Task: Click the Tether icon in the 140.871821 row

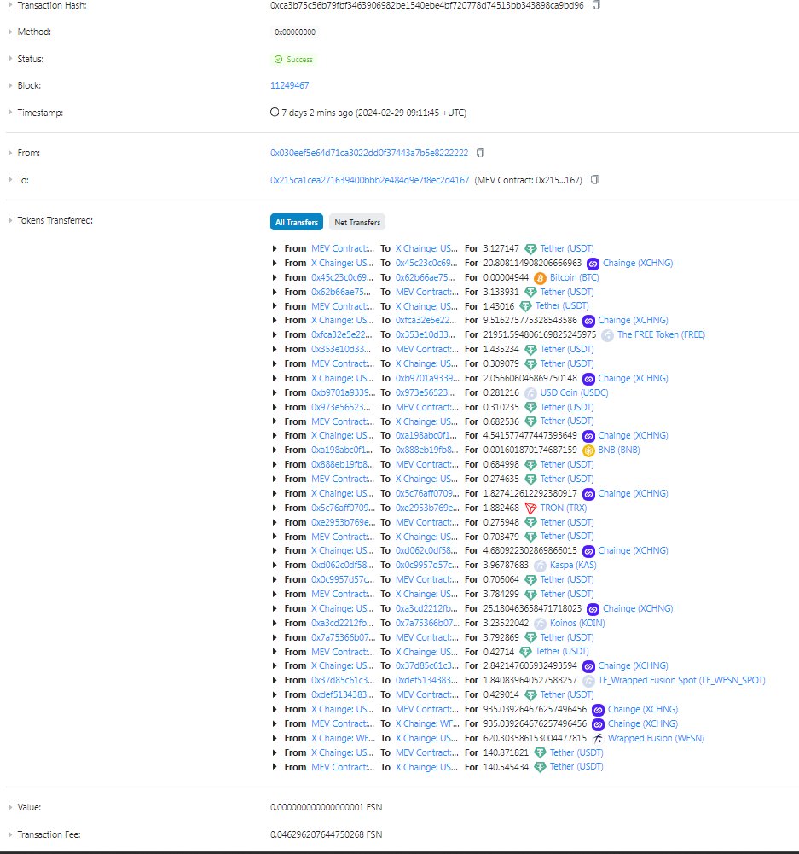Action: click(x=540, y=753)
